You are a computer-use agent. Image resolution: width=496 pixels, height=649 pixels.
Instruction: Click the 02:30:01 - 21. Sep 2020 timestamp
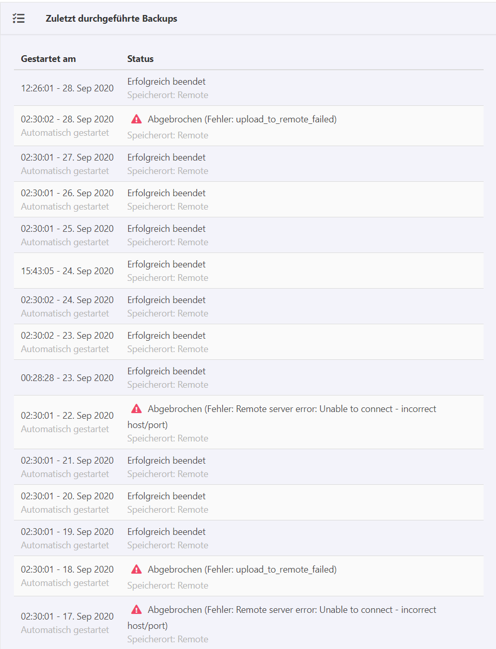coord(67,461)
